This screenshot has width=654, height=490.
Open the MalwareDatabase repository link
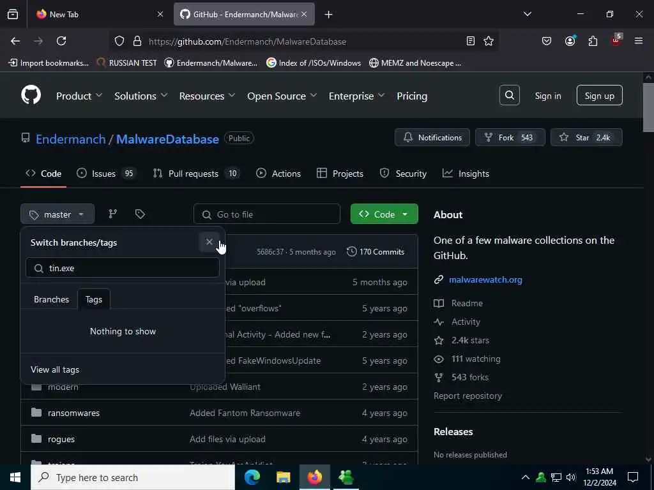[167, 138]
